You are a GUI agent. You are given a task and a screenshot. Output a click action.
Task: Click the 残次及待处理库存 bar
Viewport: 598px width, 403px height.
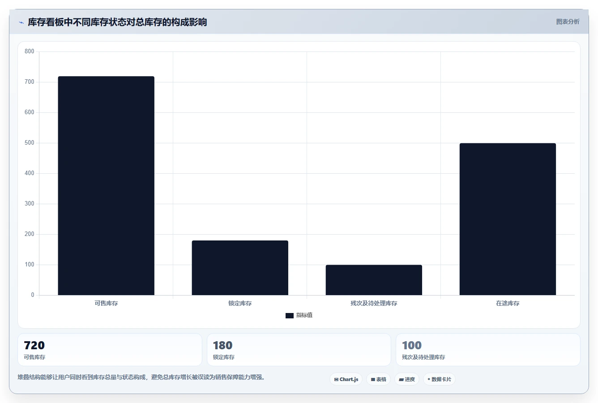(374, 280)
